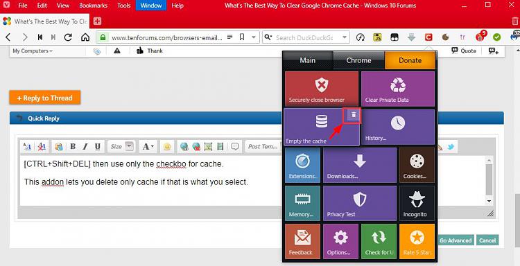
Task: Open the Cookies tile
Action: (x=417, y=165)
